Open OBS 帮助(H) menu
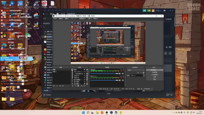This screenshot has width=204, height=115. click(95, 19)
